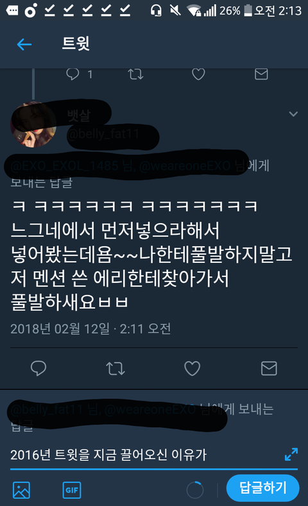Open tweet options chevron menu

(x=293, y=114)
